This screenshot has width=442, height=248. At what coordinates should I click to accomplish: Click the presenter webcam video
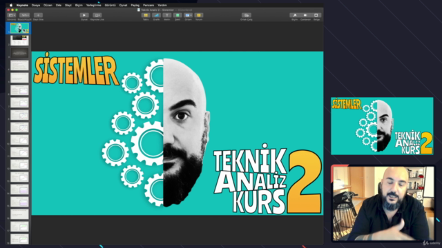click(x=383, y=203)
